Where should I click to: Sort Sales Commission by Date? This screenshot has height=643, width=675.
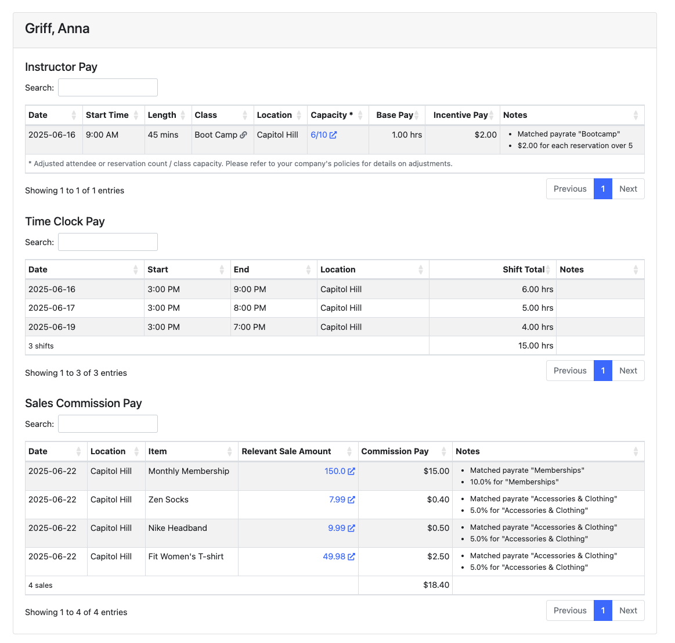point(56,452)
